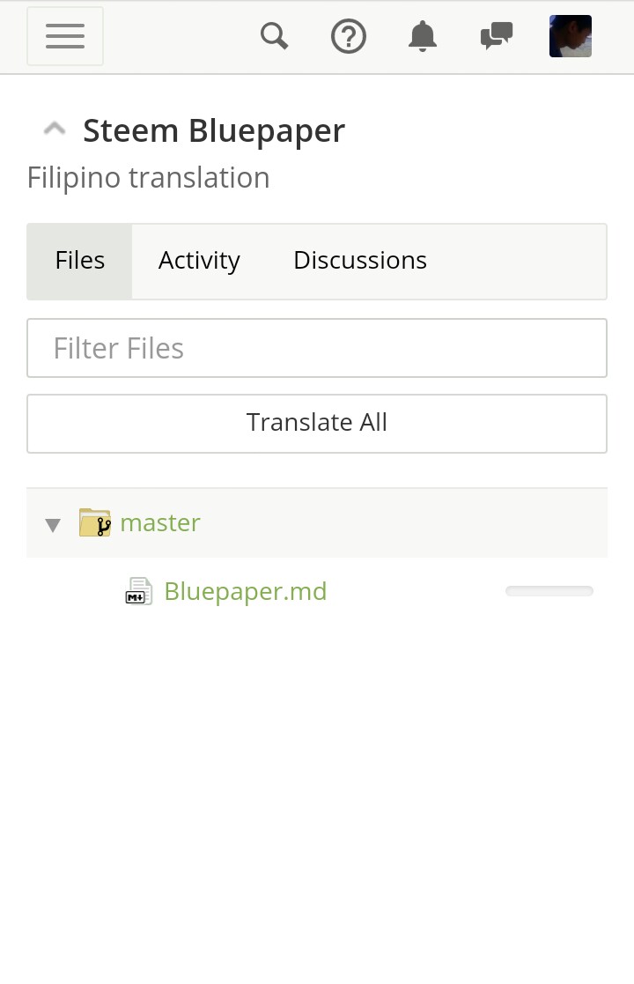Select the Files tab

80,261
